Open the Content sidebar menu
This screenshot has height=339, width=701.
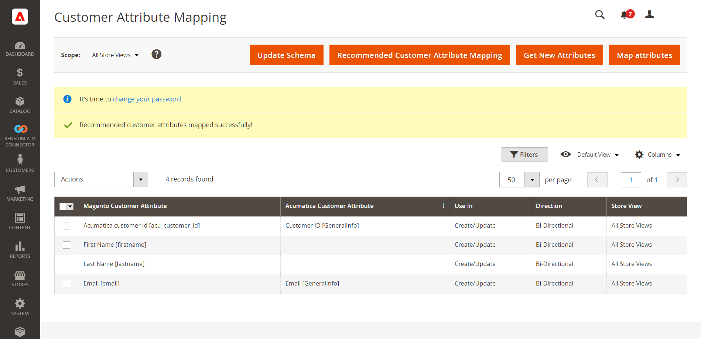tap(20, 221)
